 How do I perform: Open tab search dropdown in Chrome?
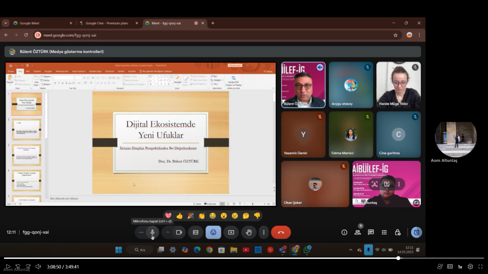click(5, 23)
